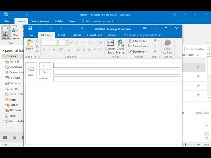Switch to the Insert tab
The width and height of the screenshot is (211, 158).
point(62,35)
